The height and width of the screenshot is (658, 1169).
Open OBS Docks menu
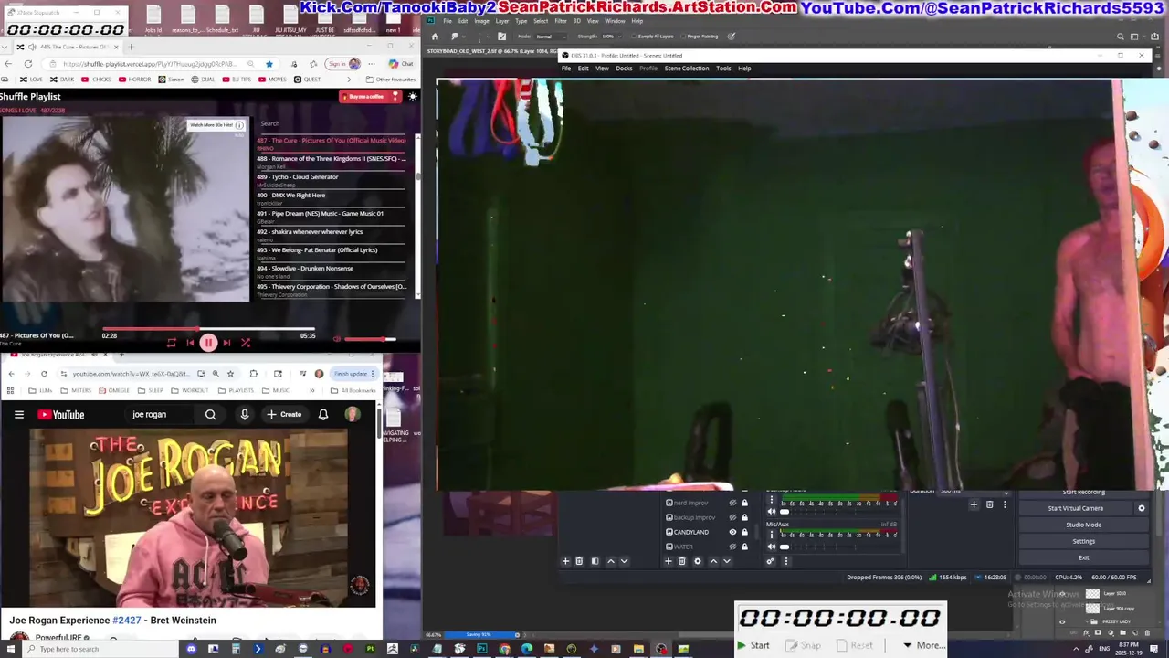[624, 69]
